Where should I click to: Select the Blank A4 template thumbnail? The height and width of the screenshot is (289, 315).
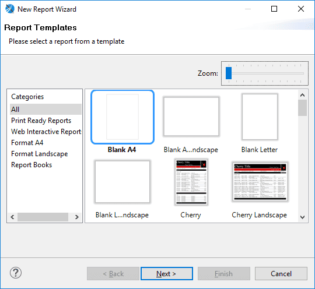tap(123, 117)
